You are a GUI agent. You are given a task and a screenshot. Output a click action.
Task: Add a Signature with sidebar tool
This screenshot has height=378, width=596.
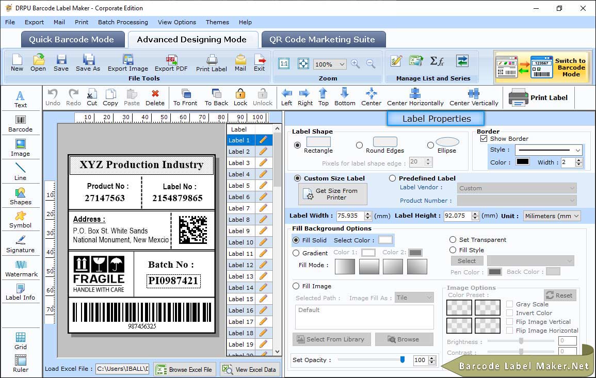click(x=21, y=244)
